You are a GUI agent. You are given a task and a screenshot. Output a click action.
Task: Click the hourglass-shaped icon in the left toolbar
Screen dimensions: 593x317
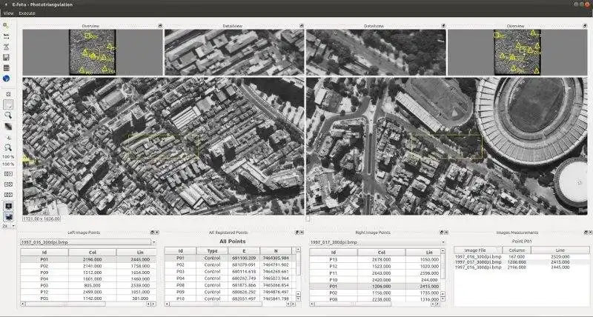(7, 47)
